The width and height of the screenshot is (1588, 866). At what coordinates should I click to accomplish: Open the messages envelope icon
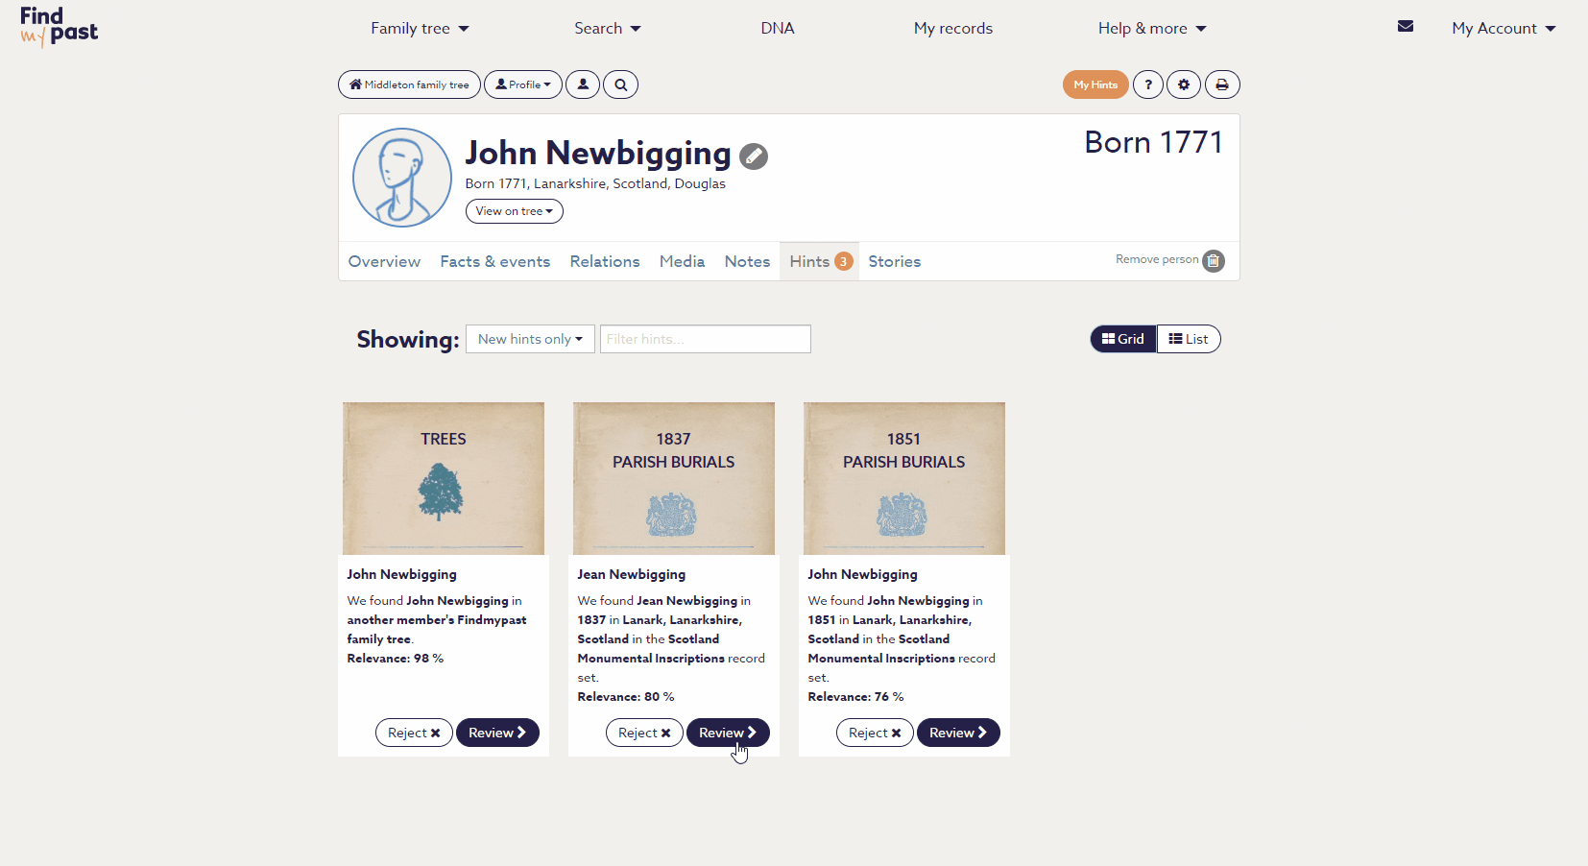(x=1406, y=27)
